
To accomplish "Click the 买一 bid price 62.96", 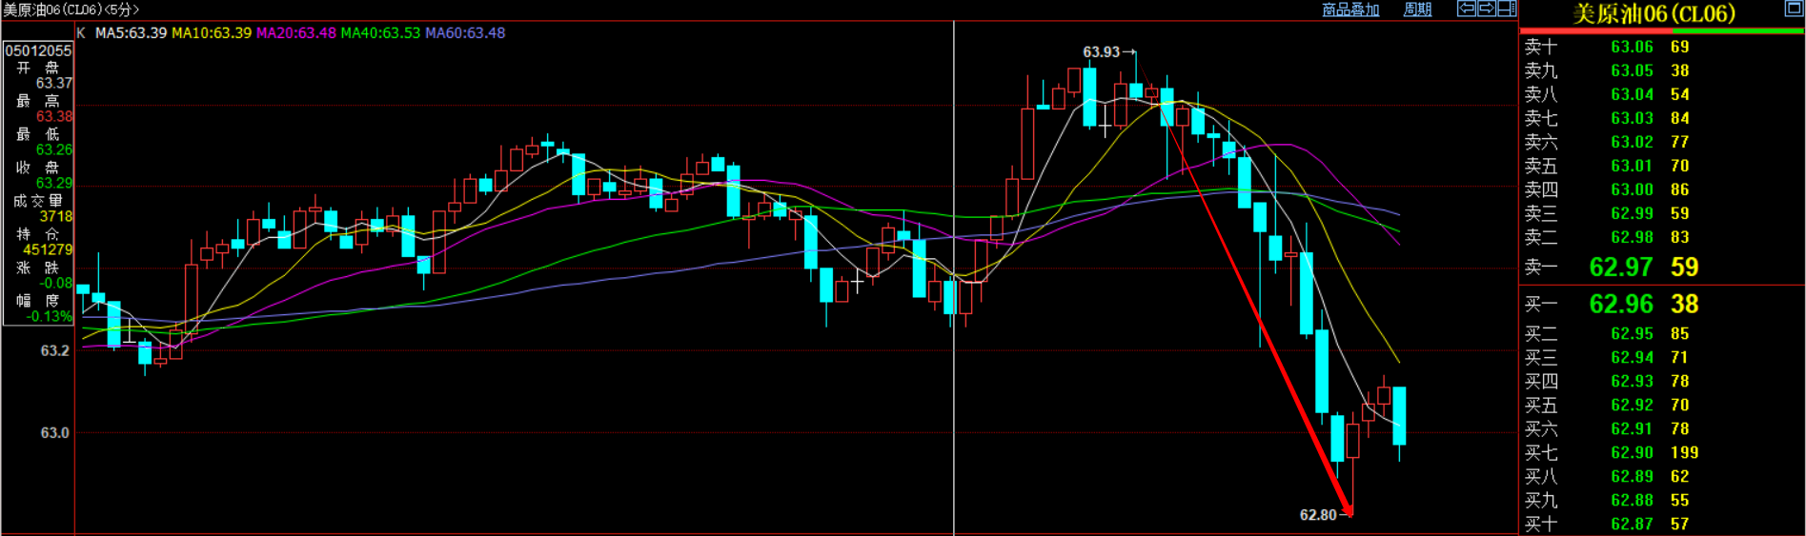I will pos(1620,305).
